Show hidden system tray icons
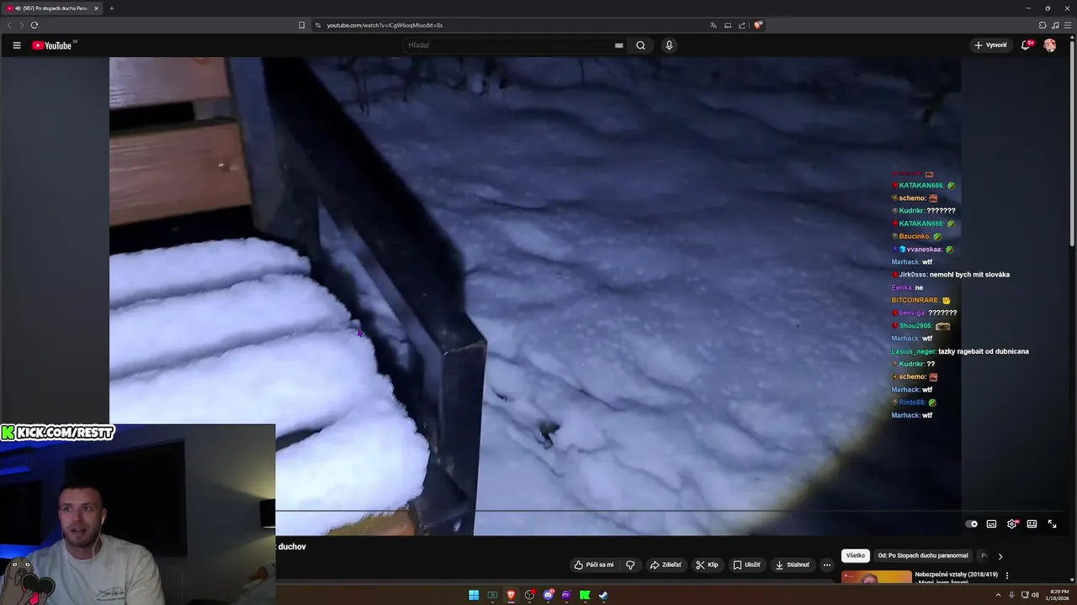The width and height of the screenshot is (1077, 605). (1000, 595)
